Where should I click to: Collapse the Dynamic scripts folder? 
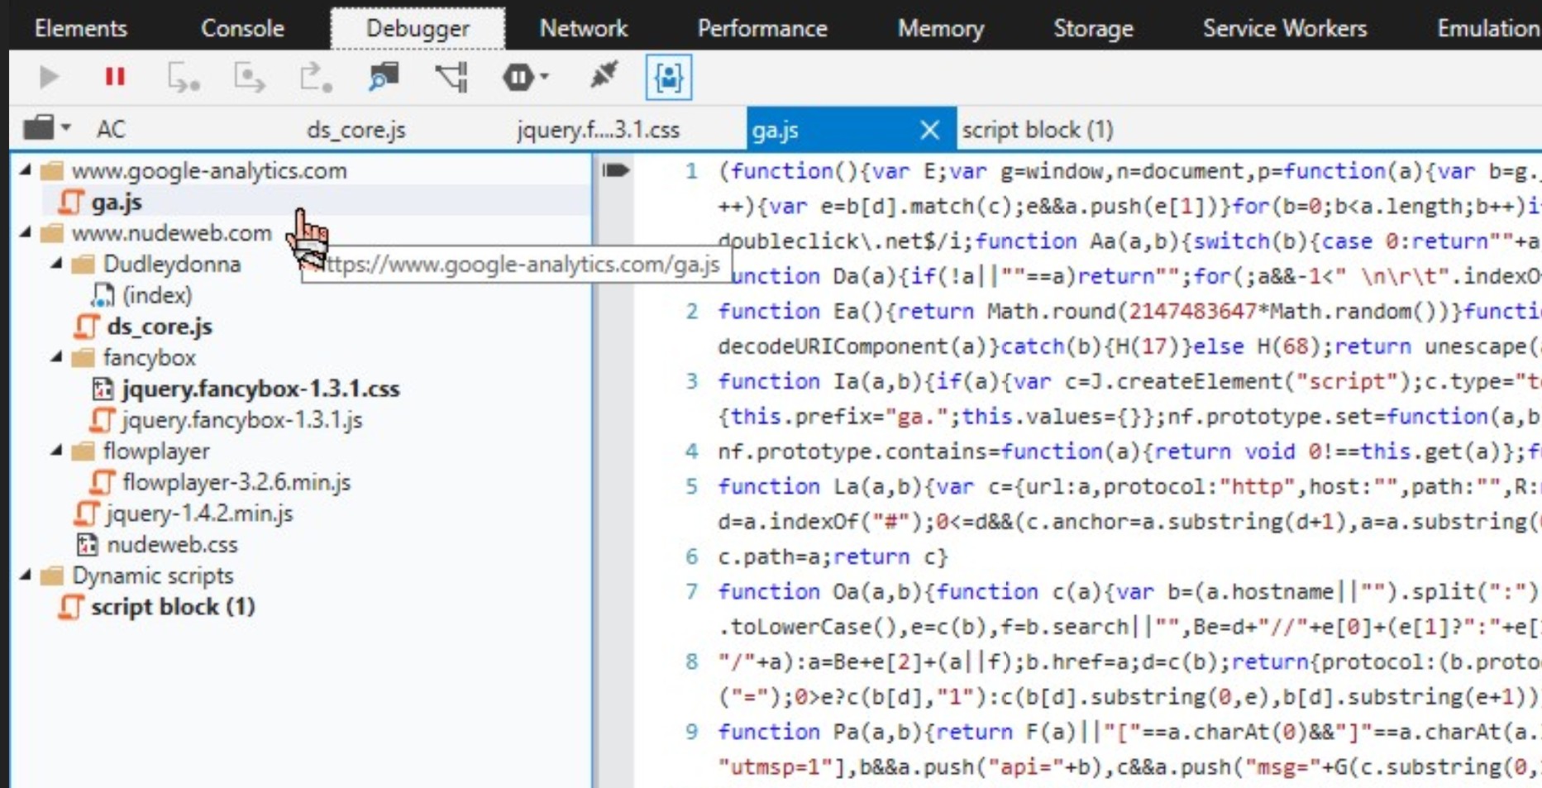click(x=26, y=575)
